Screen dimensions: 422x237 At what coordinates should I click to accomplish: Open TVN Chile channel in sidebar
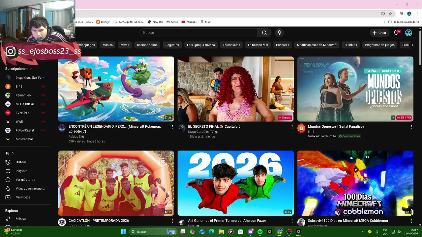click(x=25, y=113)
